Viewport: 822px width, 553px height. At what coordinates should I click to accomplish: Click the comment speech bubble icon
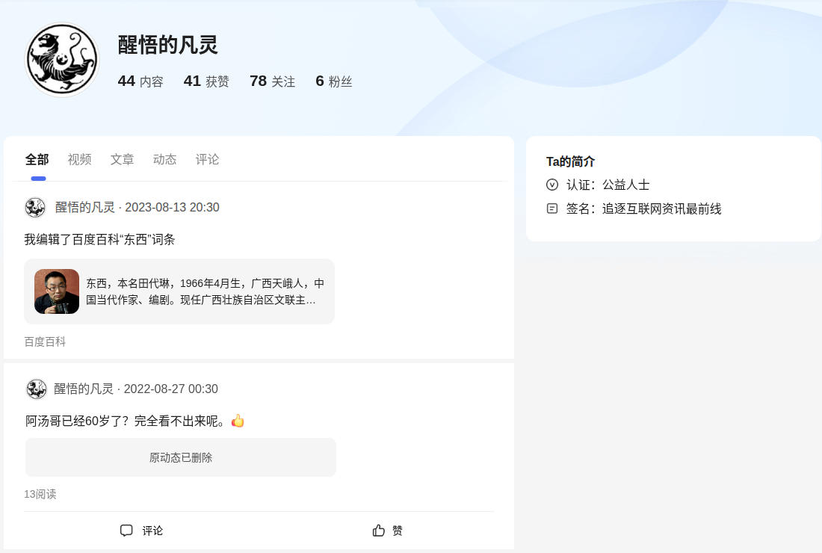(x=126, y=531)
